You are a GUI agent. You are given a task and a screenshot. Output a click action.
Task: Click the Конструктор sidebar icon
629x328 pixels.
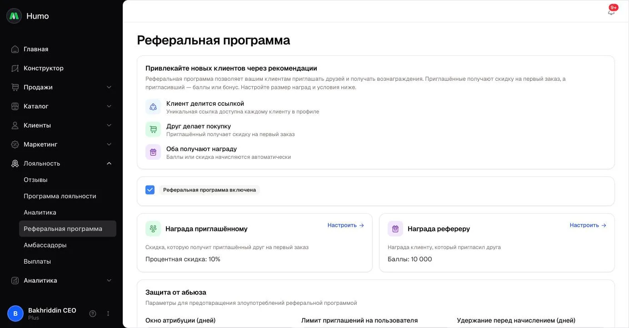[15, 68]
